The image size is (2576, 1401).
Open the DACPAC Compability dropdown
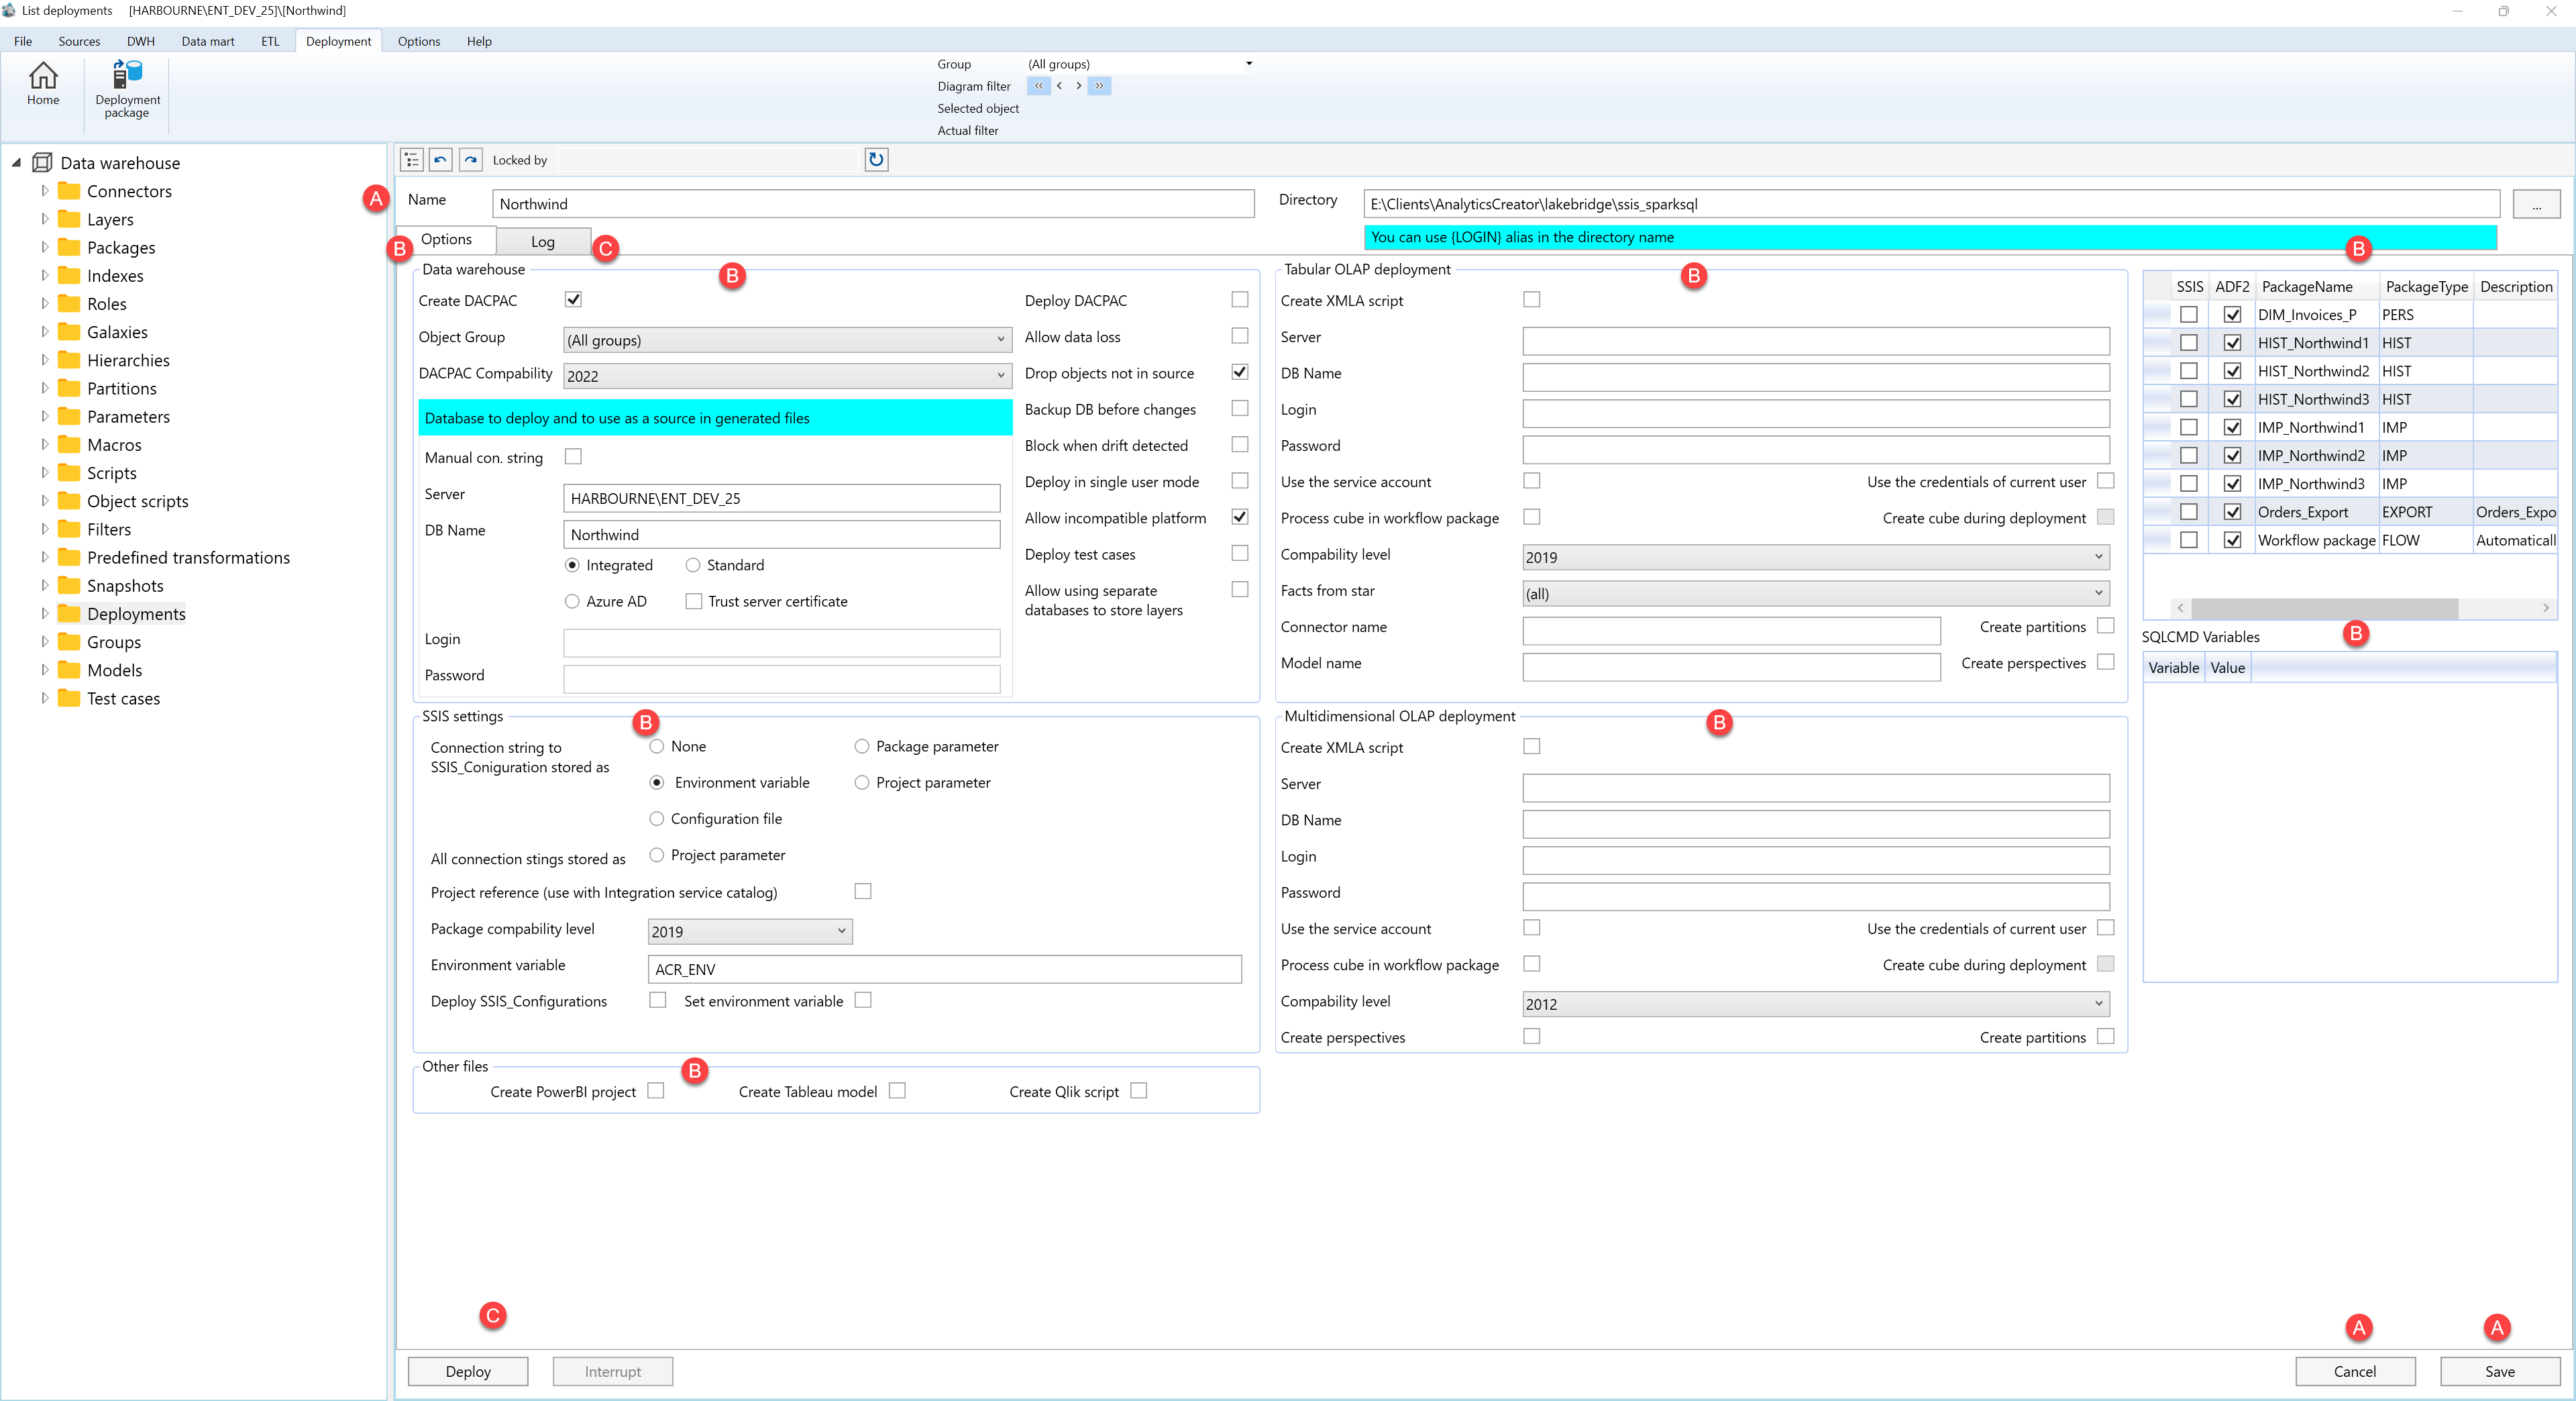click(x=787, y=376)
